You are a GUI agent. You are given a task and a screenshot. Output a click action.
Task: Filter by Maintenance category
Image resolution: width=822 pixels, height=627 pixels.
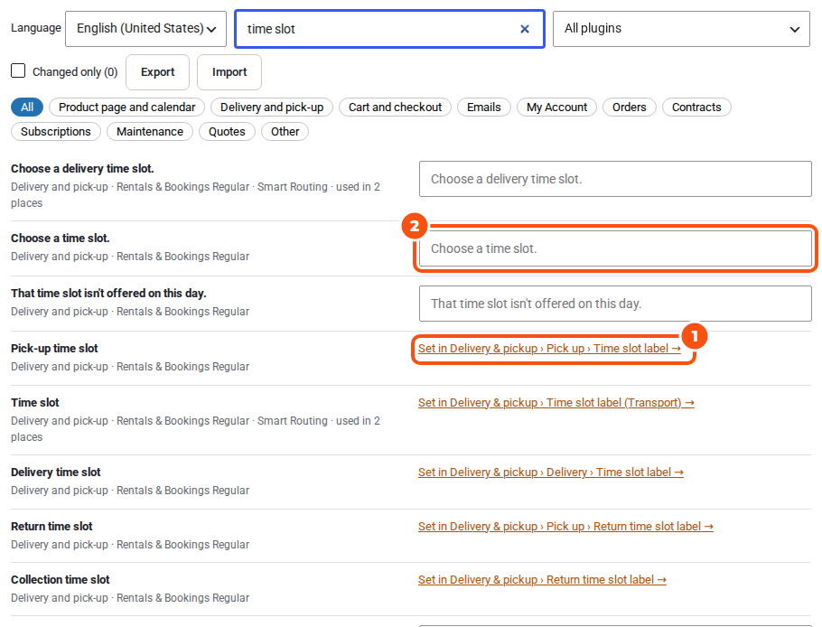click(x=149, y=131)
